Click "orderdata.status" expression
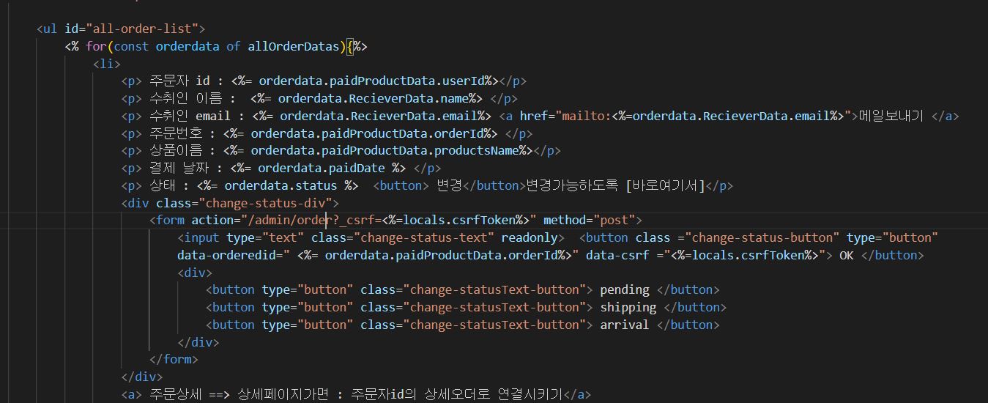This screenshot has height=403, width=988. (281, 185)
